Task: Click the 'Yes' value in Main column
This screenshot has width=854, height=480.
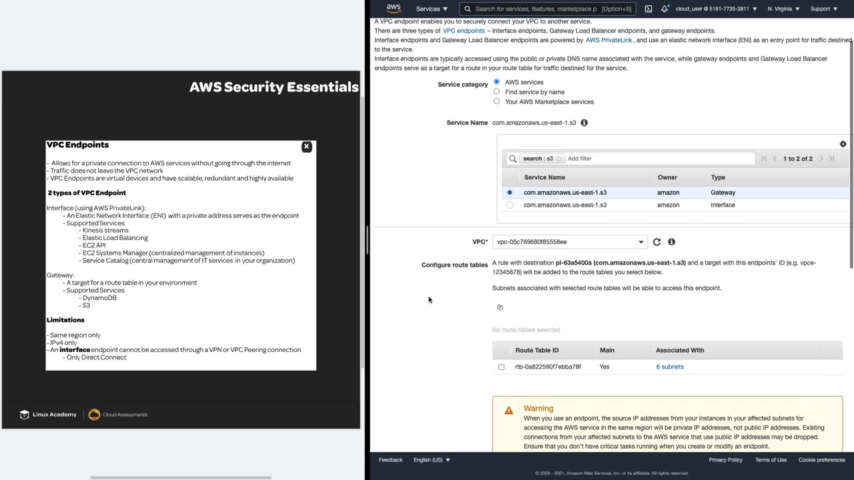Action: coord(604,367)
